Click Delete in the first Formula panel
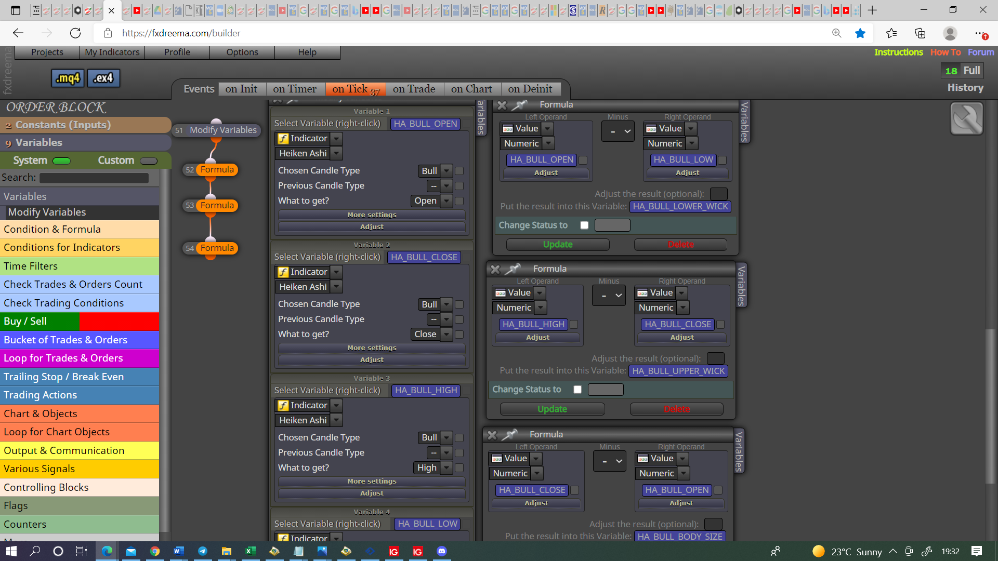The image size is (998, 561). click(x=680, y=245)
